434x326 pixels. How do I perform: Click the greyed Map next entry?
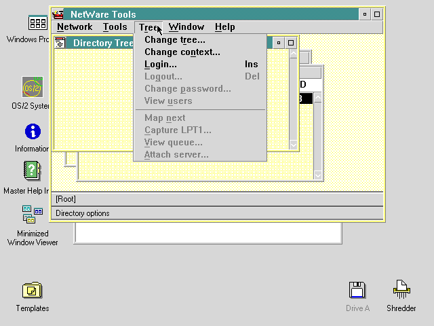[x=200, y=117]
